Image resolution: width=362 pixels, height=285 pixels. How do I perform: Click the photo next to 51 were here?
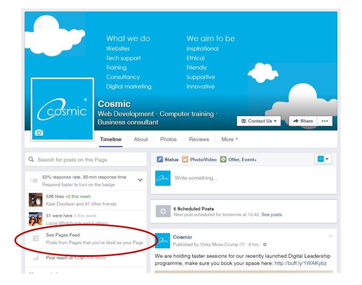(36, 219)
